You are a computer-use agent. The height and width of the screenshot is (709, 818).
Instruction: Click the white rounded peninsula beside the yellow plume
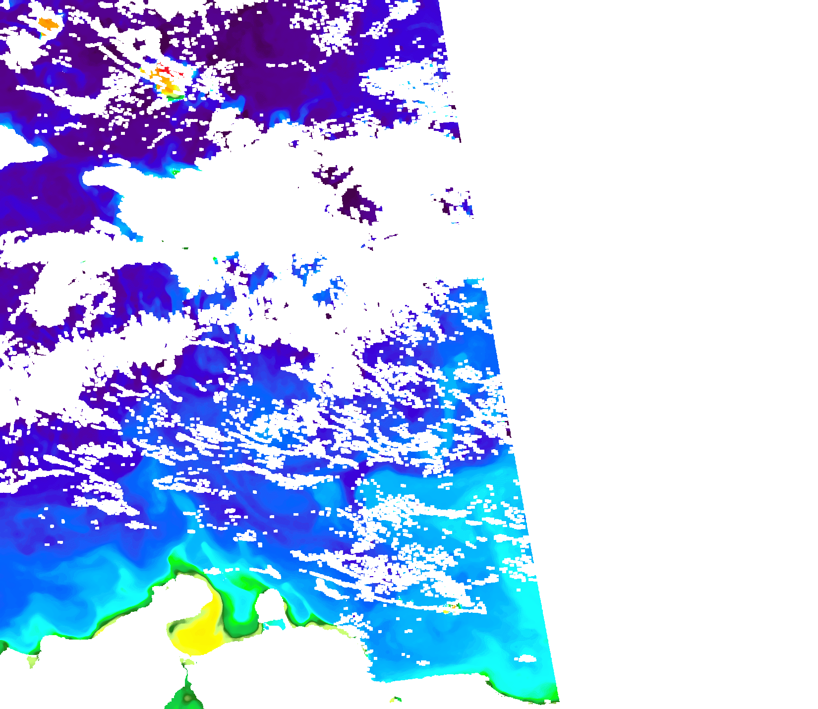[270, 604]
